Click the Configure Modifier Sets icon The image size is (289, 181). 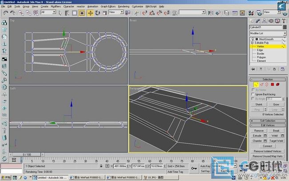coord(283,69)
